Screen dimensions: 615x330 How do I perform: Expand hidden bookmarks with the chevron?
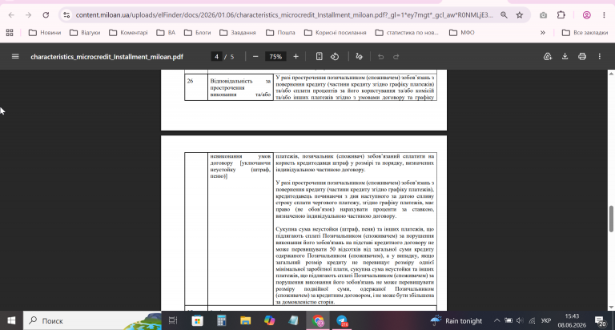click(x=543, y=33)
